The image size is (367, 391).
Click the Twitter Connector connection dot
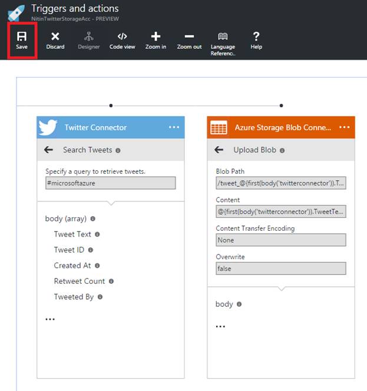111,105
